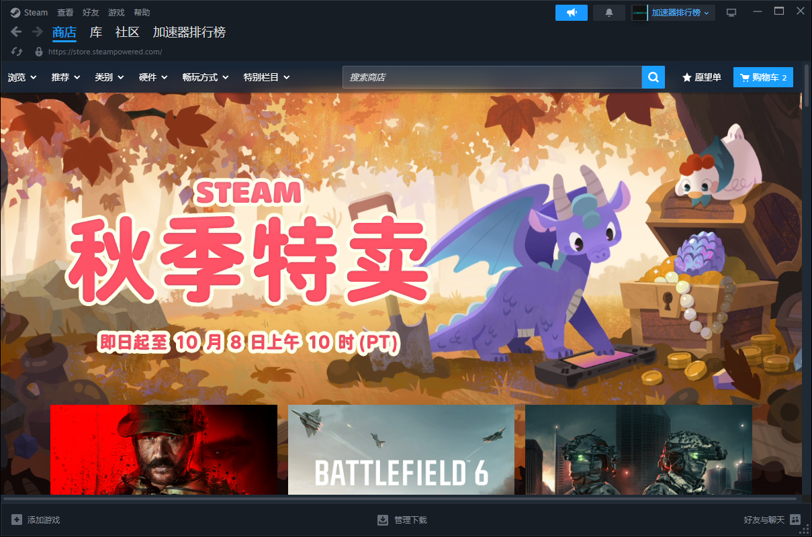This screenshot has width=812, height=537.
Task: Open the notifications bell
Action: tap(609, 13)
